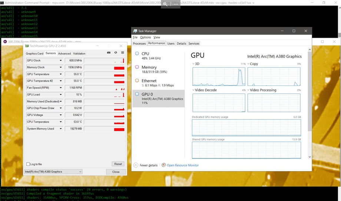
Task: Open the GPU-Z hamburger menu icon
Action: coord(123,53)
